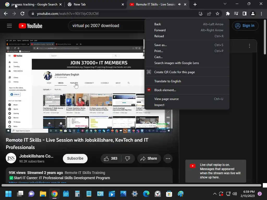Click the horizontal page scrollbar
Screen dimensions: 267x200
click(131, 185)
